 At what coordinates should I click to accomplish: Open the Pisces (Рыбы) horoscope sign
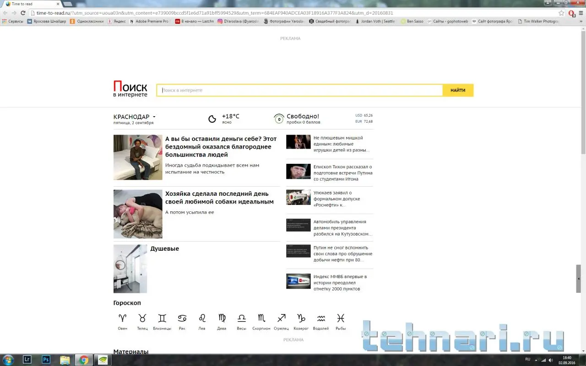pyautogui.click(x=341, y=318)
